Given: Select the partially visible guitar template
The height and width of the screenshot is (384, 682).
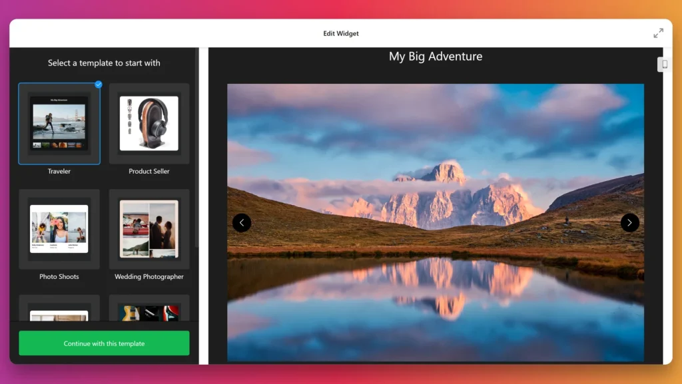Looking at the screenshot, I should tap(149, 310).
